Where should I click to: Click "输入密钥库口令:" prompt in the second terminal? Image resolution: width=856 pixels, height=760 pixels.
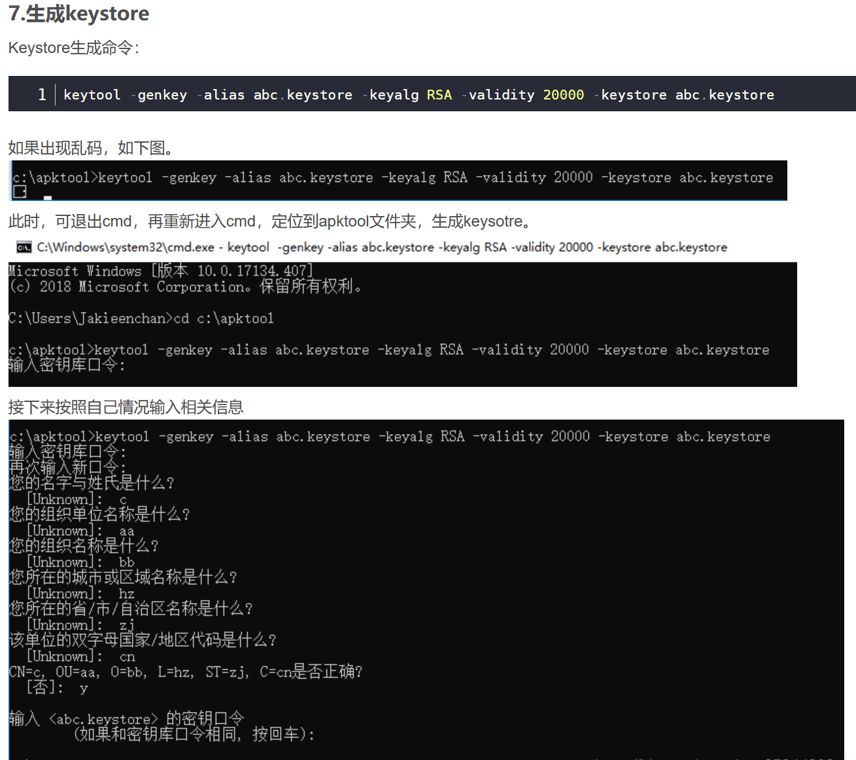coord(67,365)
